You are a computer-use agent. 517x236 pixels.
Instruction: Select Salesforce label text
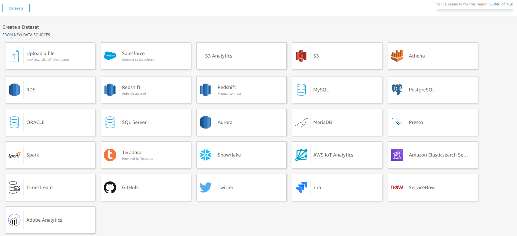[x=133, y=53]
